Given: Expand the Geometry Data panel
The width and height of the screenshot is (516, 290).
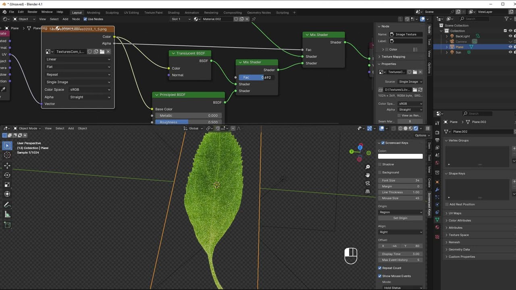Looking at the screenshot, I should (459, 249).
